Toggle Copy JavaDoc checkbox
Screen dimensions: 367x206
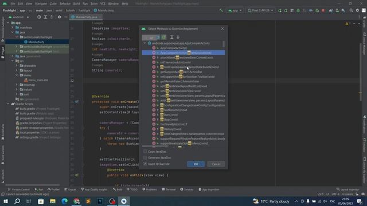tap(145, 151)
